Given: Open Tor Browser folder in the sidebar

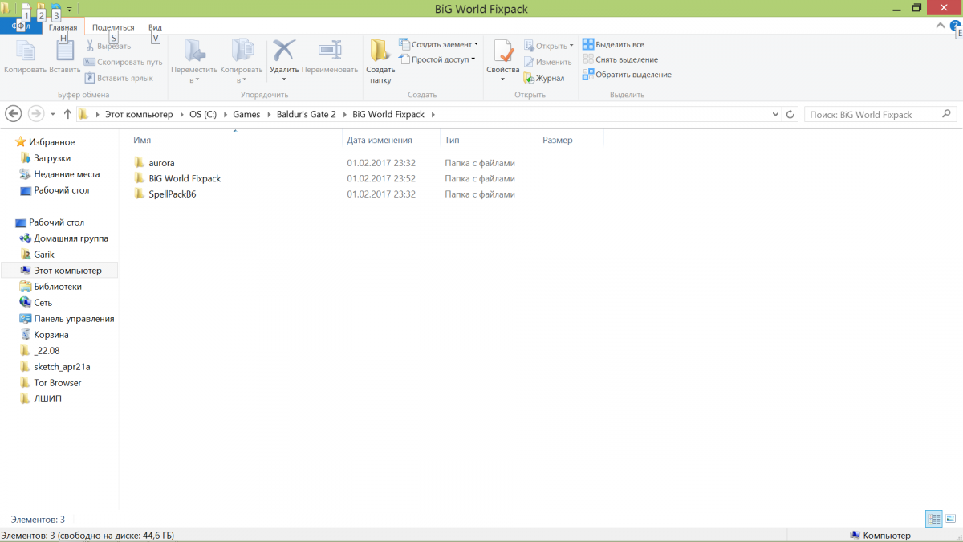Looking at the screenshot, I should [x=57, y=383].
